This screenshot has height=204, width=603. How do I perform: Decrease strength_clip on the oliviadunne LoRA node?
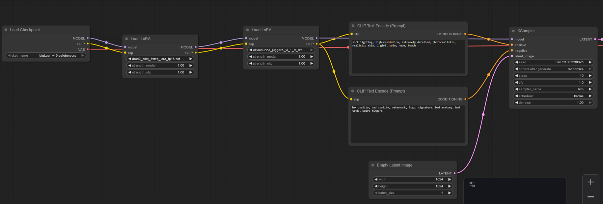pyautogui.click(x=250, y=63)
